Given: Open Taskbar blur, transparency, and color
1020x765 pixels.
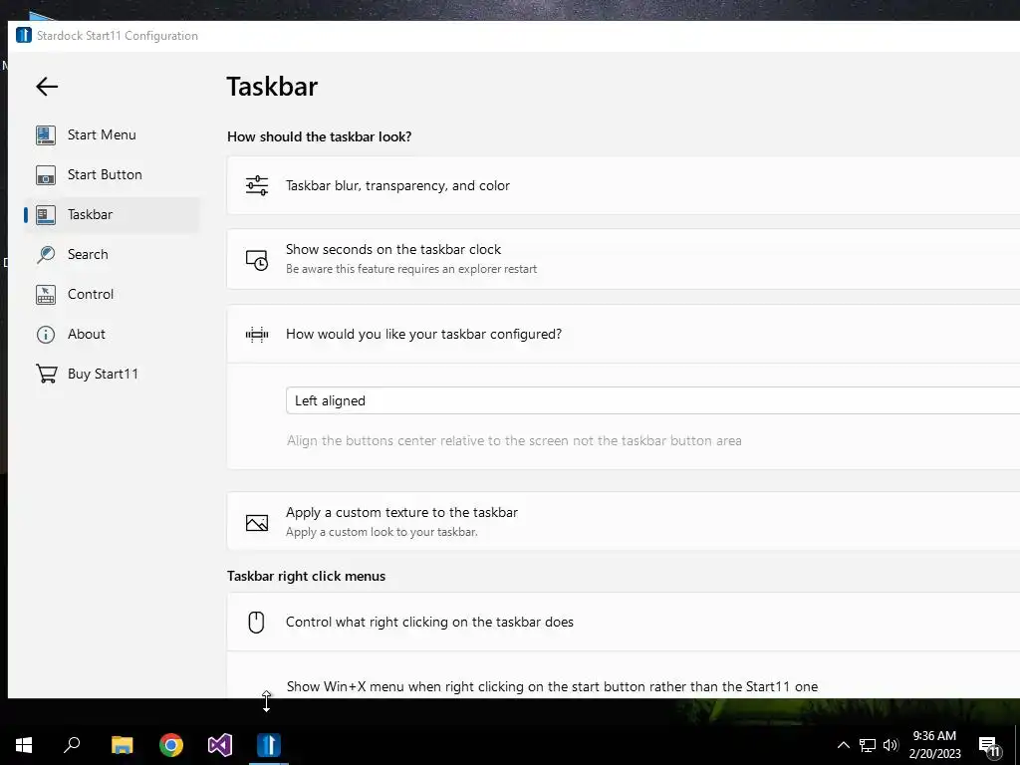Looking at the screenshot, I should (624, 185).
